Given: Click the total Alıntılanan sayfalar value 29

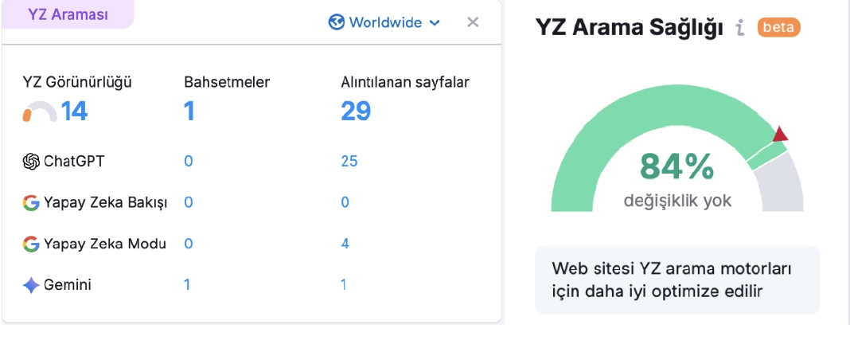Looking at the screenshot, I should 356,111.
